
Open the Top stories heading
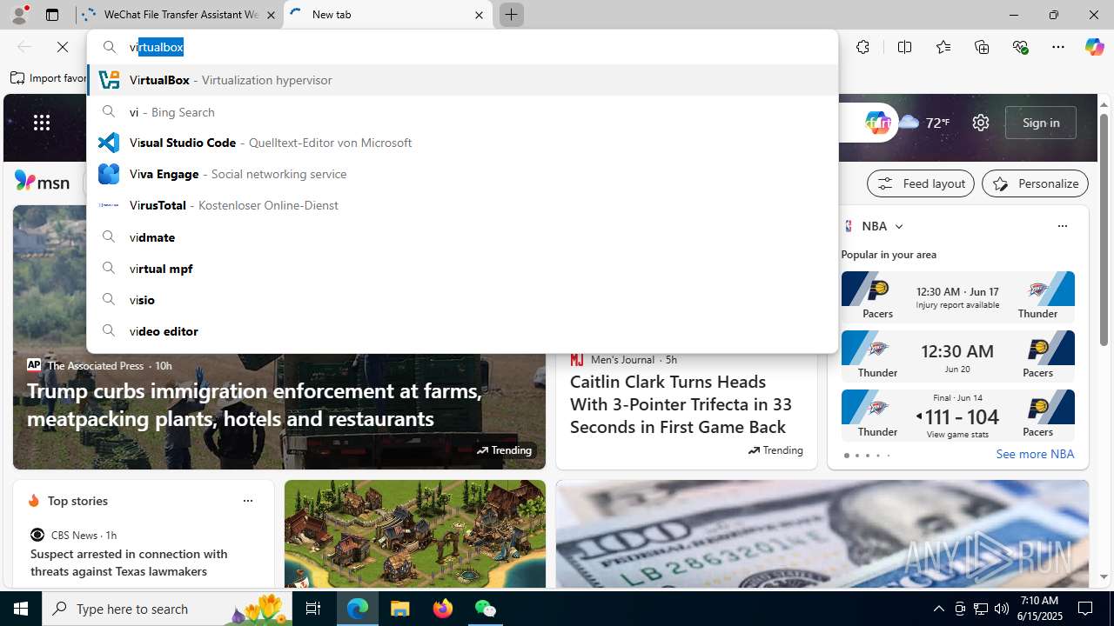tap(77, 501)
